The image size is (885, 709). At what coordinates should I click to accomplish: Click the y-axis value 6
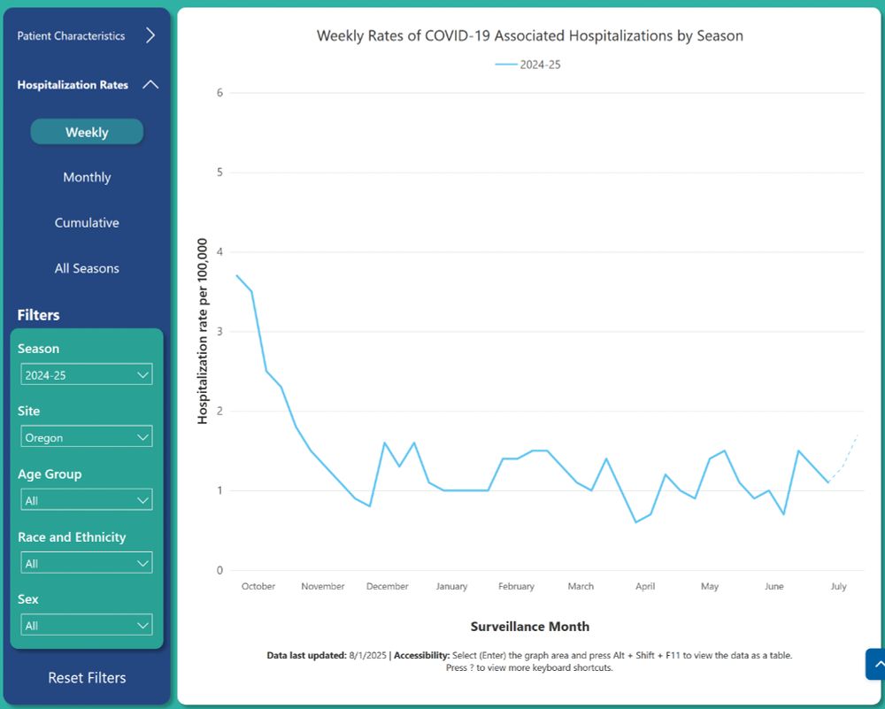(219, 93)
